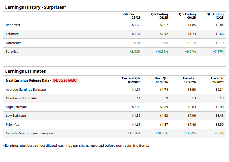Click the Earnings Estimates section heading
Screen dimensions: 229x162
[x=26, y=71]
